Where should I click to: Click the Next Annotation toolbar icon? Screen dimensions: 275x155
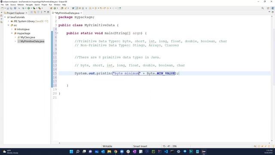90,8
